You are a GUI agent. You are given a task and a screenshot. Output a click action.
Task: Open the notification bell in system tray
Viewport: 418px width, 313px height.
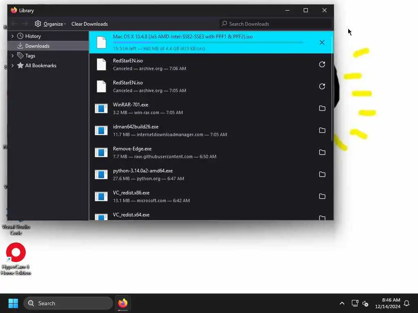click(407, 303)
